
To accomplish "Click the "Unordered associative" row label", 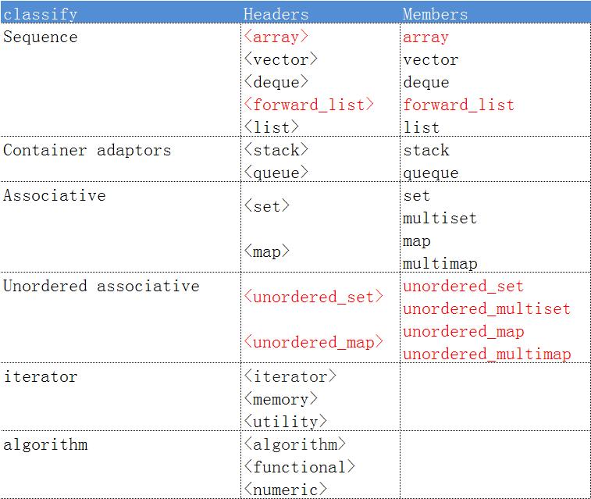I will 101,286.
